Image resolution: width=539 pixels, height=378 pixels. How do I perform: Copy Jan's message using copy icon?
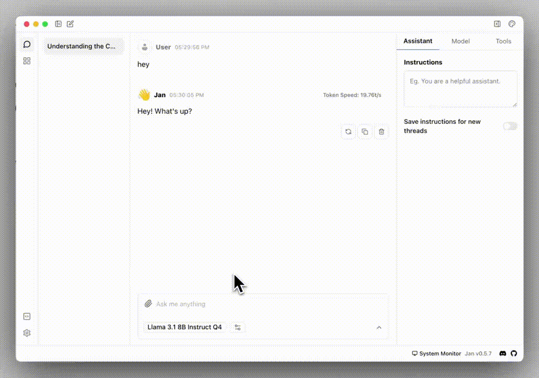click(x=365, y=131)
